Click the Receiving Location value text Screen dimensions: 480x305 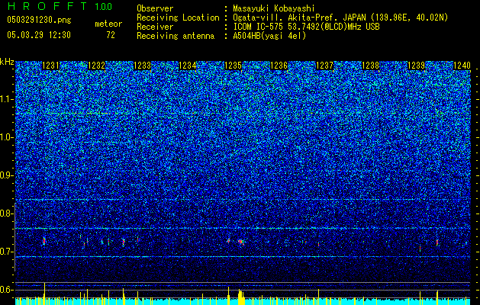pyautogui.click(x=340, y=18)
